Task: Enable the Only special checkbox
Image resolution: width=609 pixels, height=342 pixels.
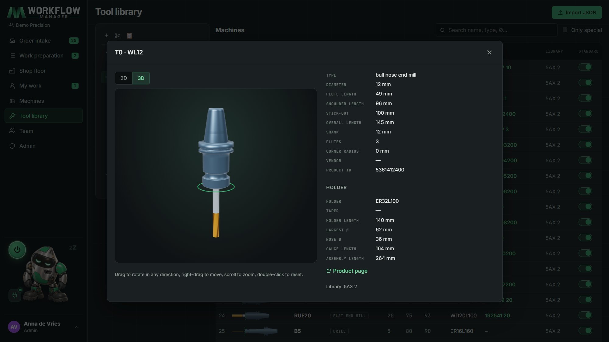Action: tap(565, 30)
